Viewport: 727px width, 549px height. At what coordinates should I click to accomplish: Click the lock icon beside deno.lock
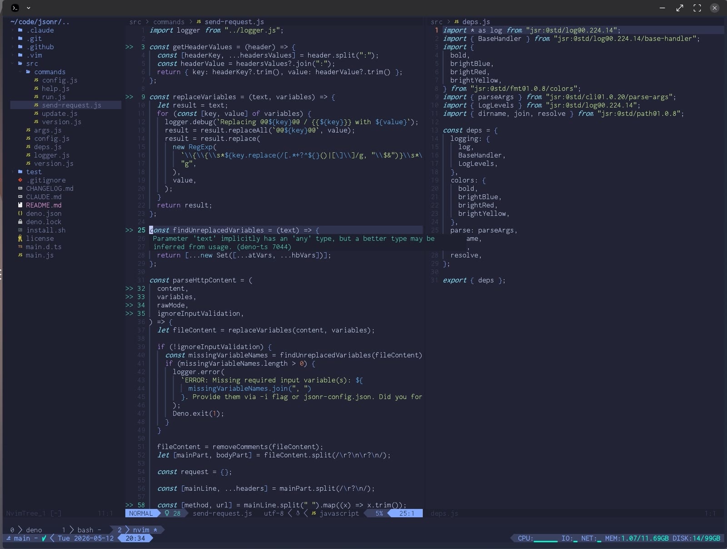point(20,222)
